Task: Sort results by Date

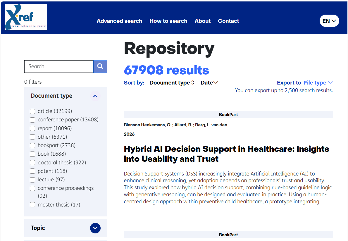Action: (209, 82)
